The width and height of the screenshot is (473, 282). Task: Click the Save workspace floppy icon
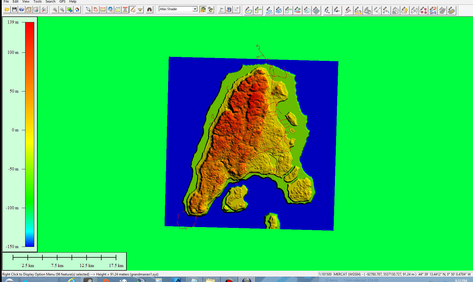pyautogui.click(x=14, y=10)
